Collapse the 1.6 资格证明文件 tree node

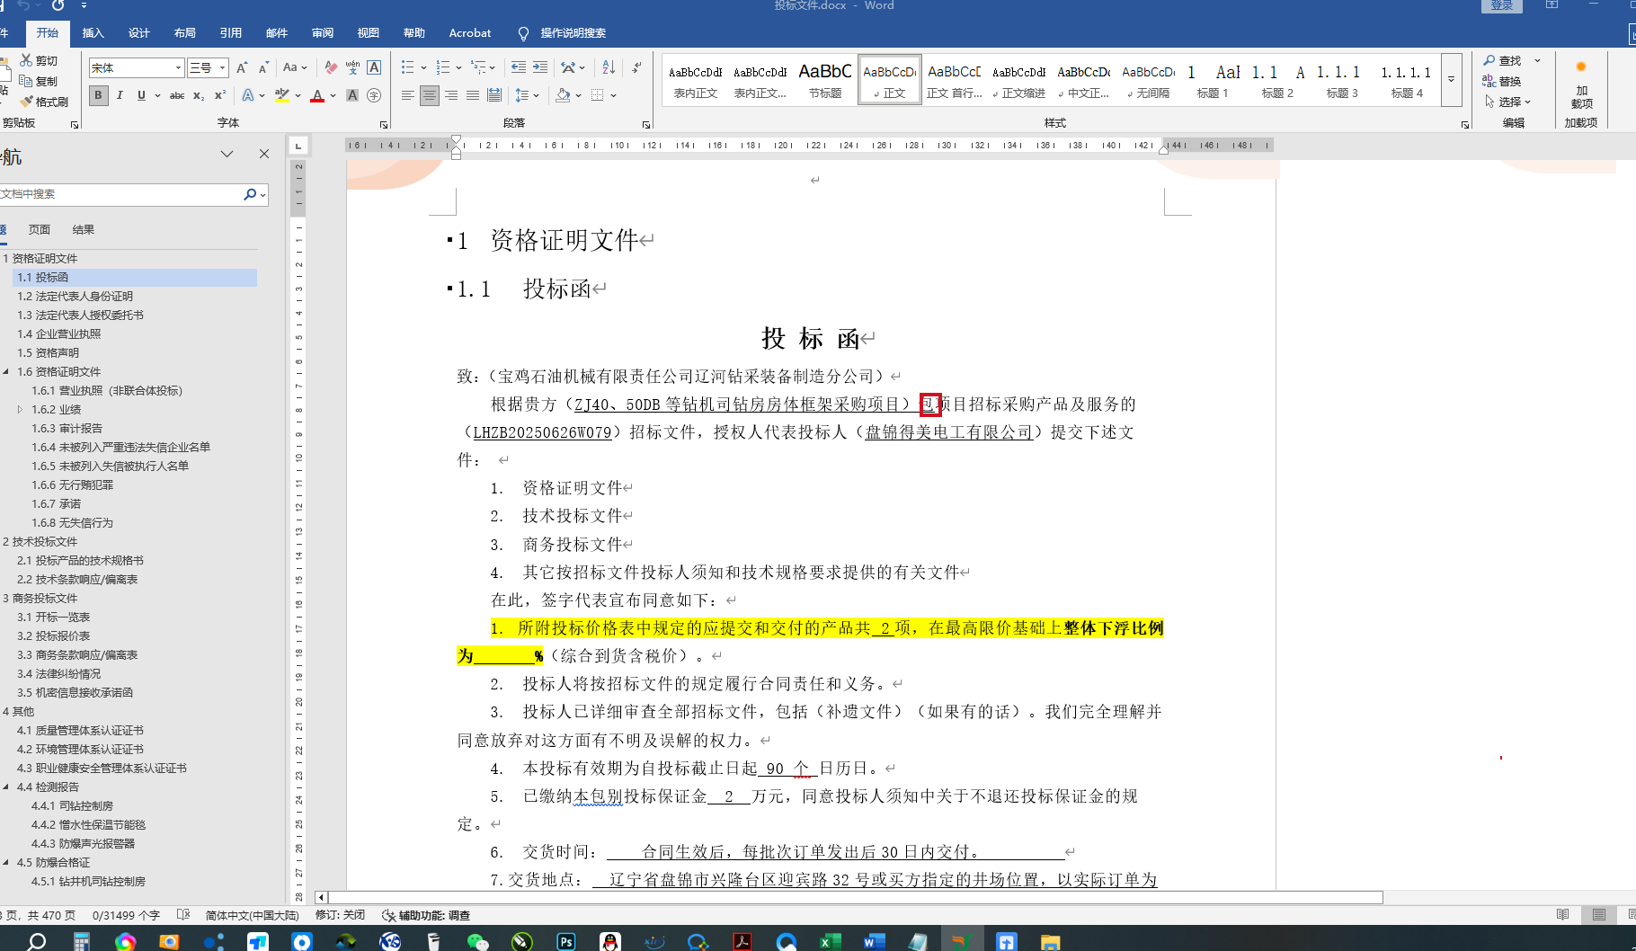[6, 372]
